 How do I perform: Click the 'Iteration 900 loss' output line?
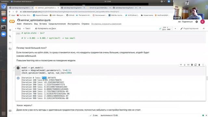click(45, 98)
